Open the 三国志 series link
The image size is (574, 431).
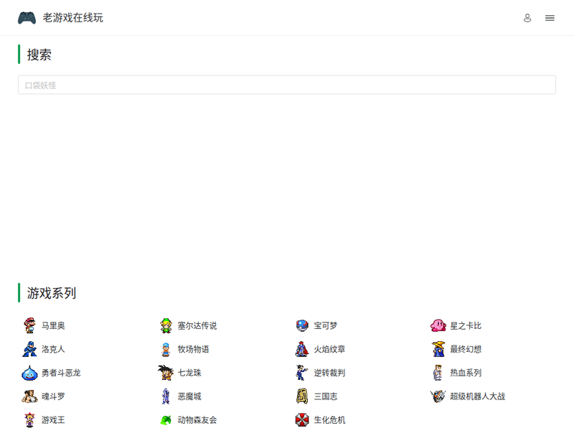point(326,397)
